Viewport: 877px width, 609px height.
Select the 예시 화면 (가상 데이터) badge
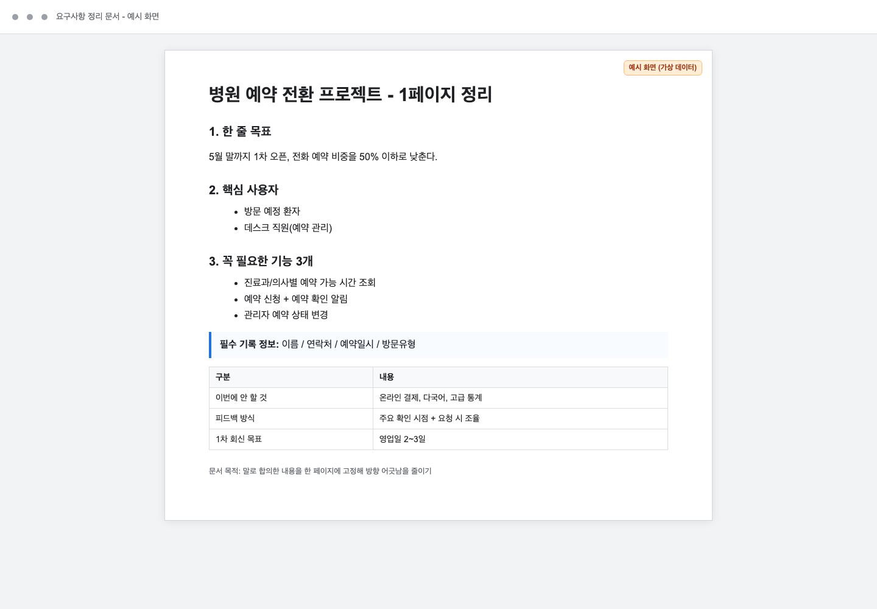pyautogui.click(x=663, y=68)
